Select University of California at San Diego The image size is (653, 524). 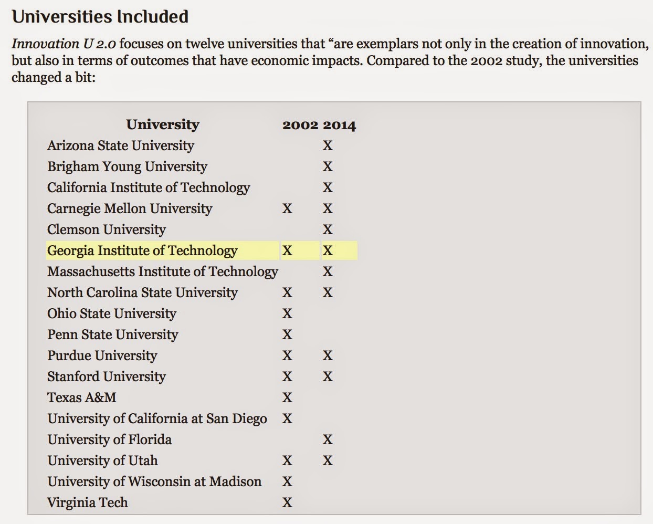point(157,418)
